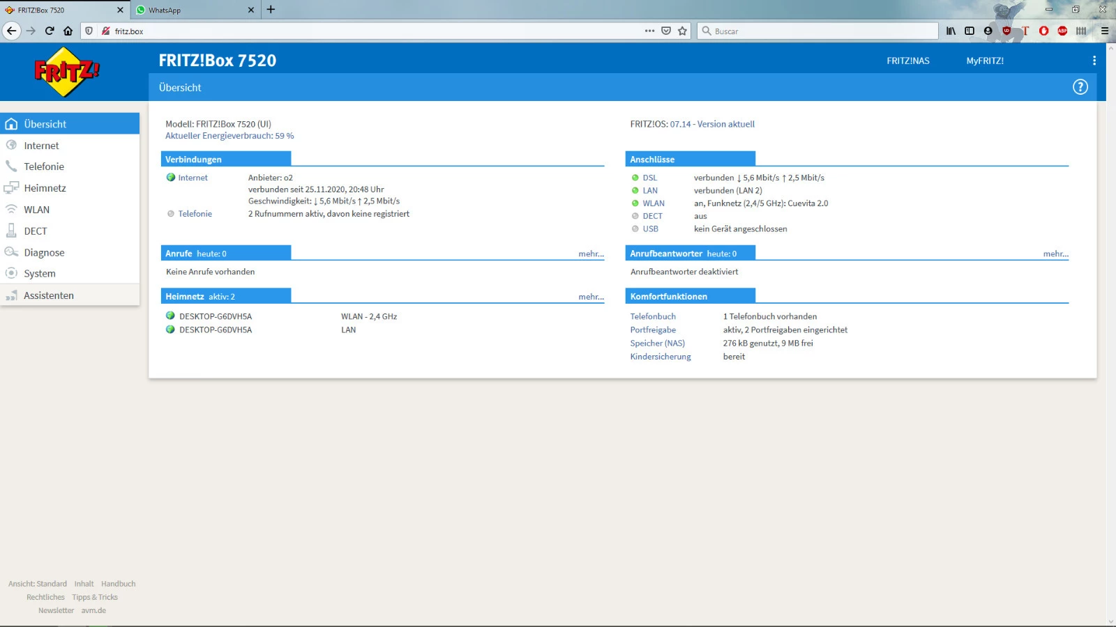Switch to the WhatsApp browser tab
The width and height of the screenshot is (1116, 627).
(195, 10)
